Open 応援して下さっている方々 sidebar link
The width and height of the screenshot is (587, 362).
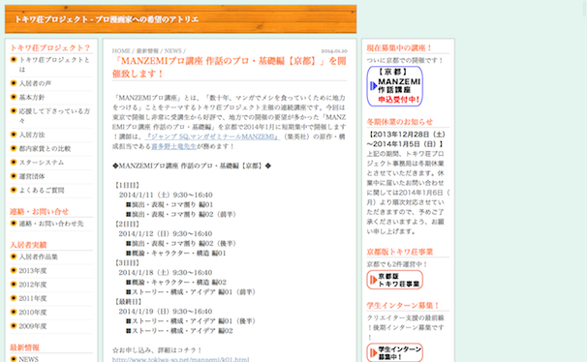point(54,115)
